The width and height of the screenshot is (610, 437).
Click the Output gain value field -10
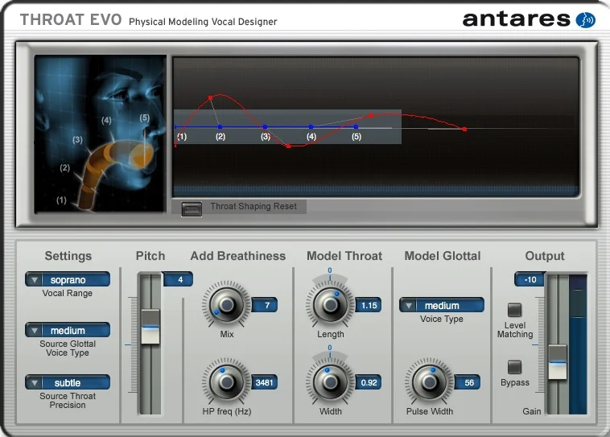(x=530, y=279)
